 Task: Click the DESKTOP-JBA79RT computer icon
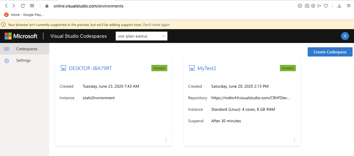pyautogui.click(x=63, y=68)
